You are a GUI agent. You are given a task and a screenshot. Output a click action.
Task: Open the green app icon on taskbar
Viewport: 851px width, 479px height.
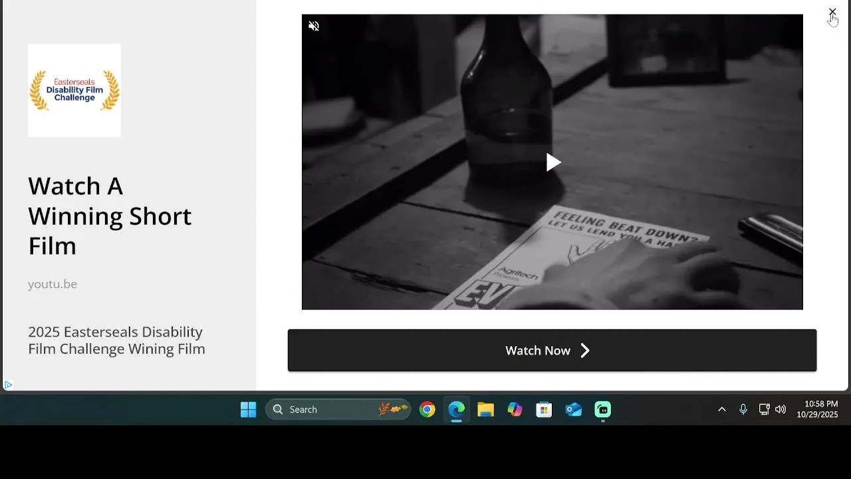pos(603,410)
